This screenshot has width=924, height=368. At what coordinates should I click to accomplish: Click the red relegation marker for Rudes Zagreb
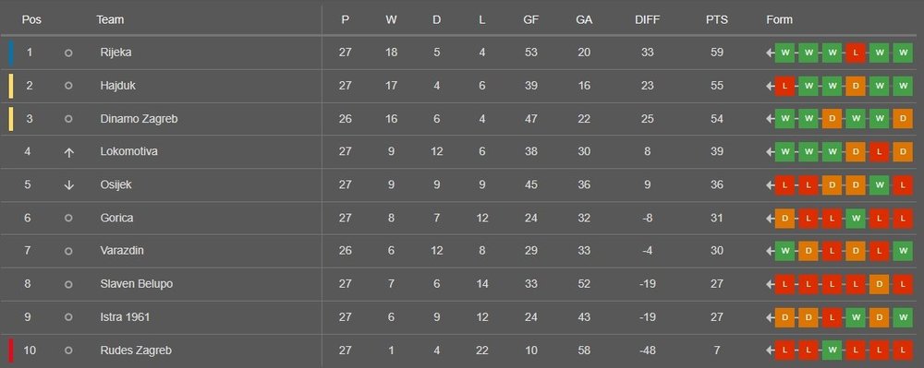(x=10, y=350)
